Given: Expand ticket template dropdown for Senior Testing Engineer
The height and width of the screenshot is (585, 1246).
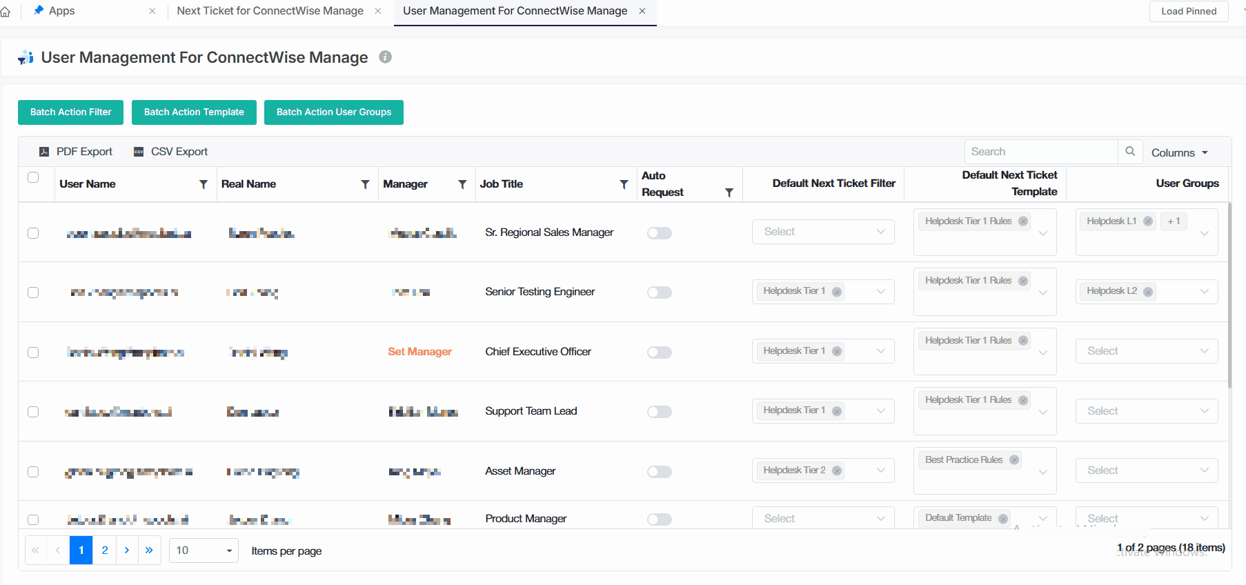Looking at the screenshot, I should [x=1043, y=292].
